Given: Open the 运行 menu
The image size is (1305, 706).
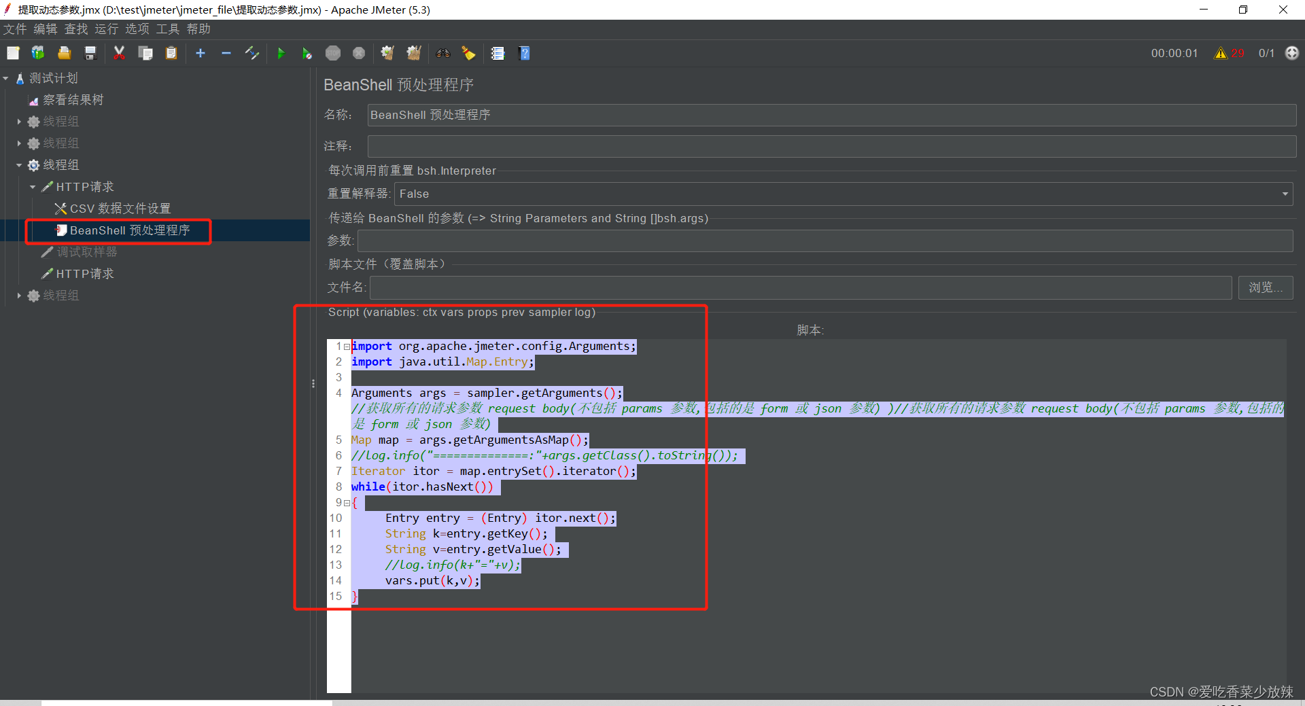Looking at the screenshot, I should pyautogui.click(x=106, y=29).
